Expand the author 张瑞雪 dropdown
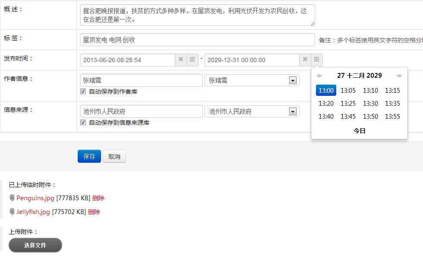The image size is (423, 259). coord(293,81)
